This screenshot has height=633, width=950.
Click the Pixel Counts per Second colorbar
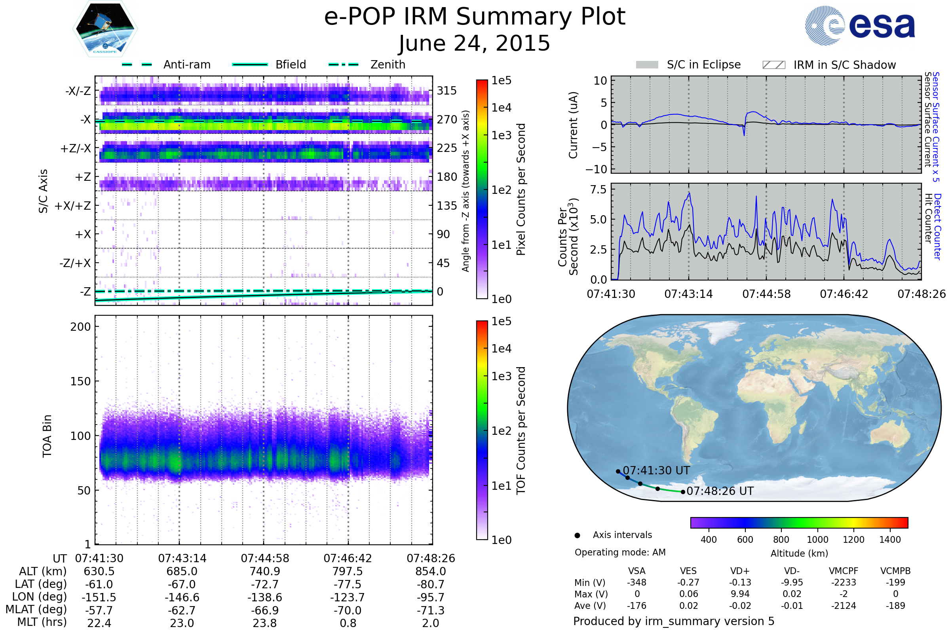482,189
